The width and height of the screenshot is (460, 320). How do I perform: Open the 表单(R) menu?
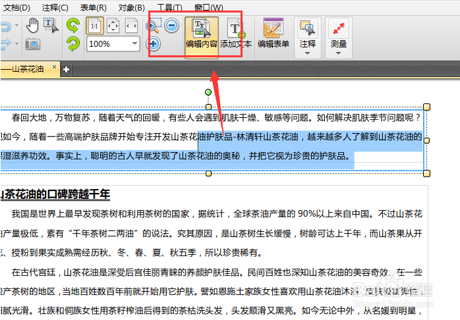94,7
